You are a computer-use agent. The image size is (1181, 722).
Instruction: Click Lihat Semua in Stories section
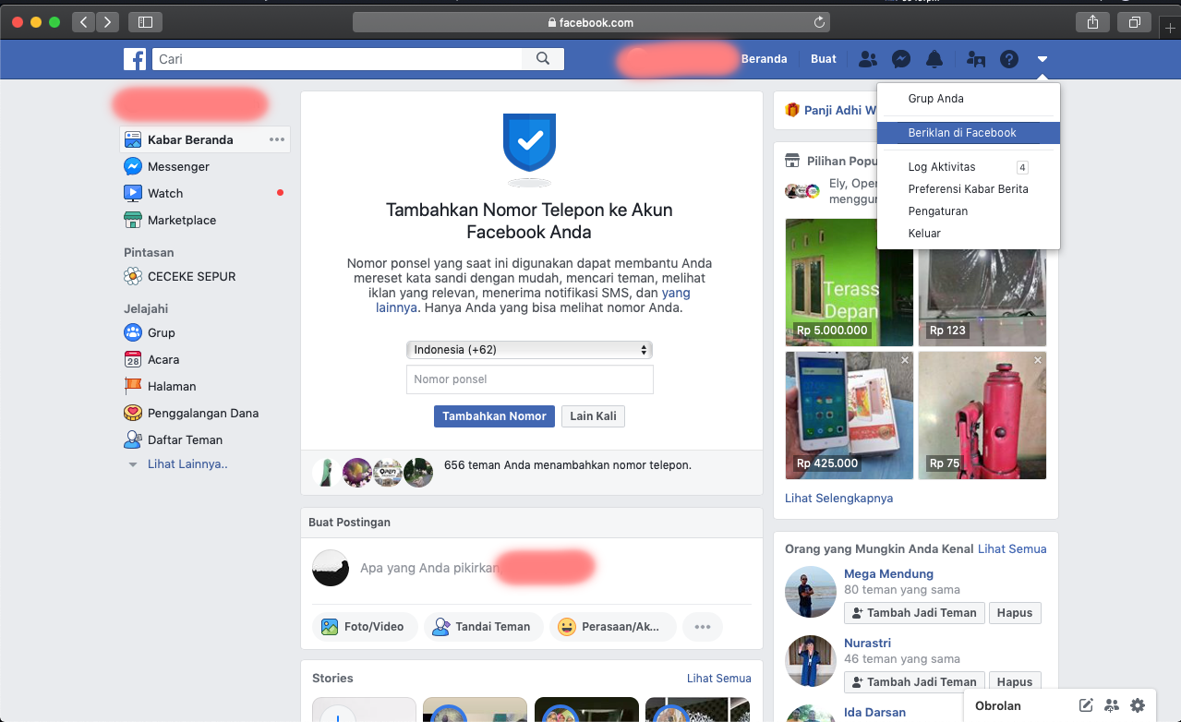pos(718,678)
